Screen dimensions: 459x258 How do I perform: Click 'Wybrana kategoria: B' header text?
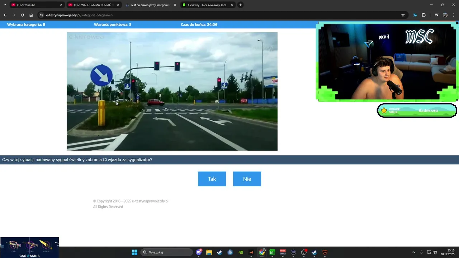(26, 24)
